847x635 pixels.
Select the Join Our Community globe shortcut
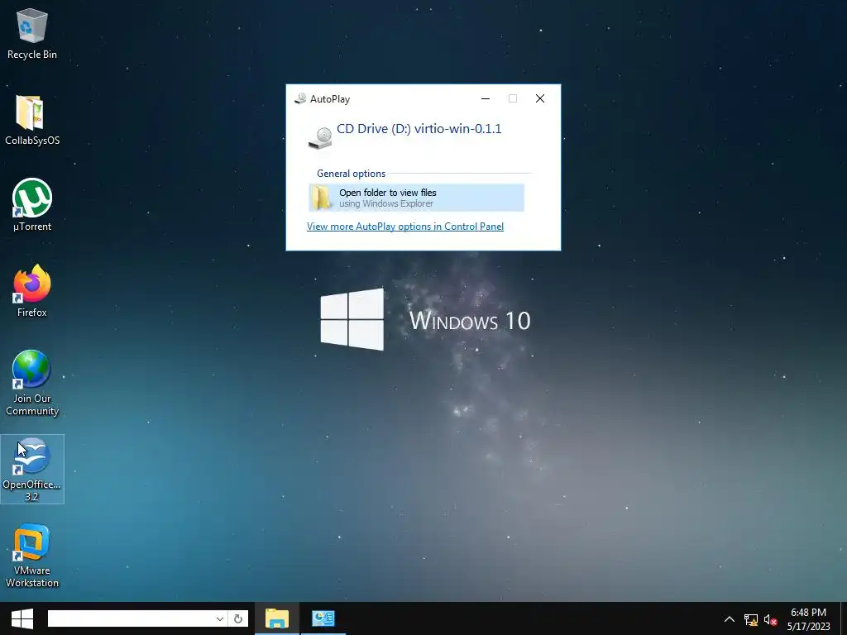click(x=32, y=383)
